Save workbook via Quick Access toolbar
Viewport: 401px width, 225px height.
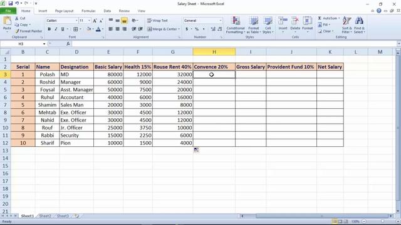pyautogui.click(x=11, y=4)
